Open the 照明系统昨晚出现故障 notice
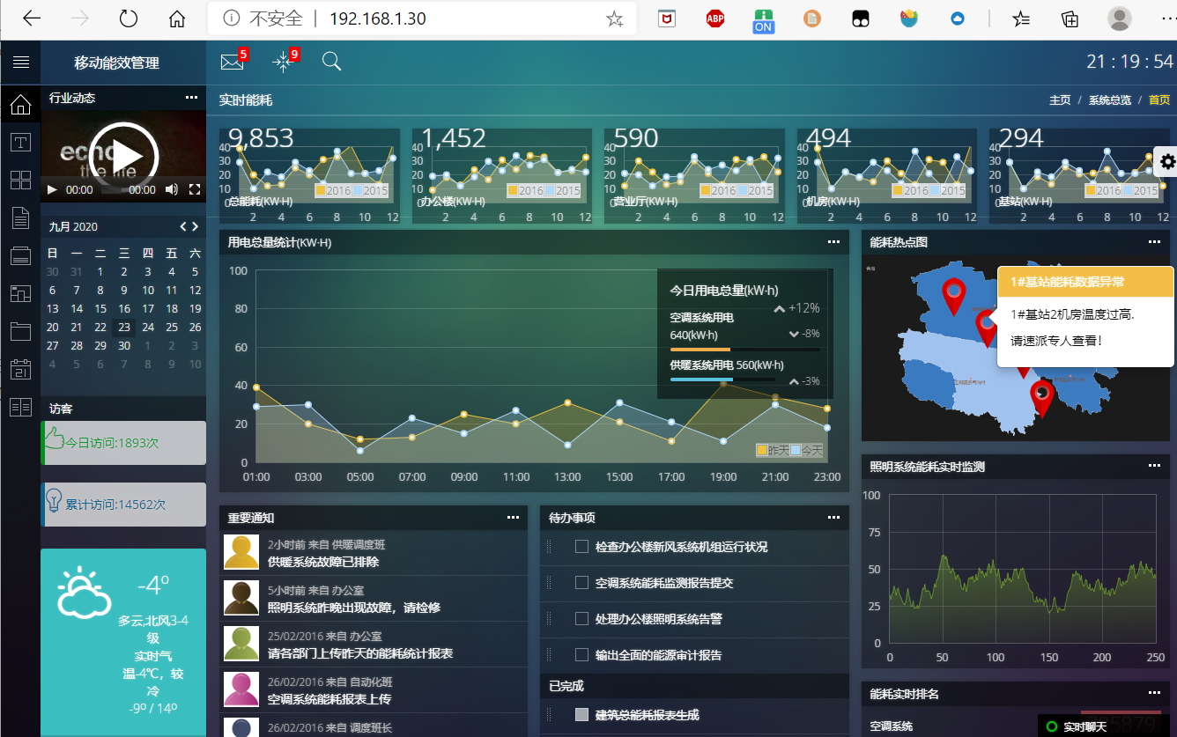 coord(354,608)
